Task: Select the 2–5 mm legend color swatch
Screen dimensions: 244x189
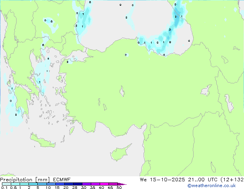Action: [x=33, y=184]
